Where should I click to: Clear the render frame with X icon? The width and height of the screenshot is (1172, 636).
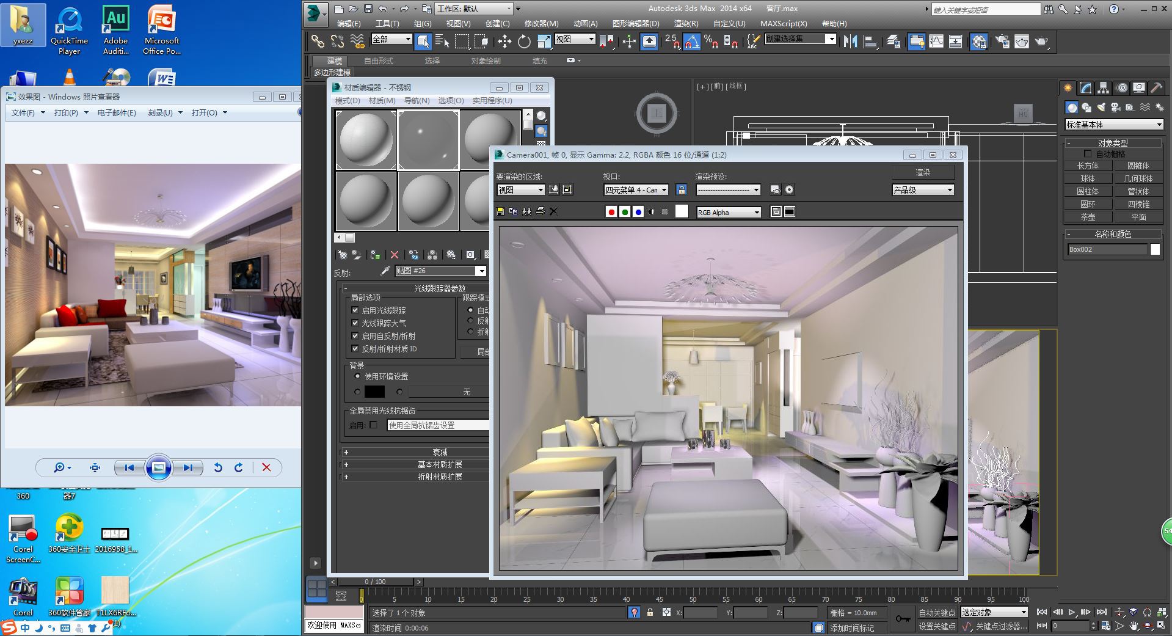(553, 211)
